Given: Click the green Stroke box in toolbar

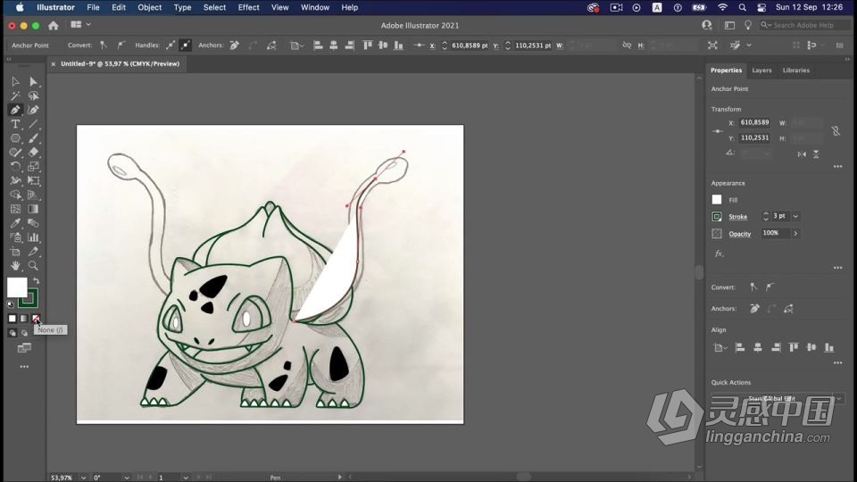Looking at the screenshot, I should (29, 299).
